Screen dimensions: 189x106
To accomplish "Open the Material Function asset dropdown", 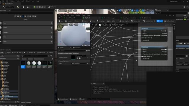I will click(81, 56).
